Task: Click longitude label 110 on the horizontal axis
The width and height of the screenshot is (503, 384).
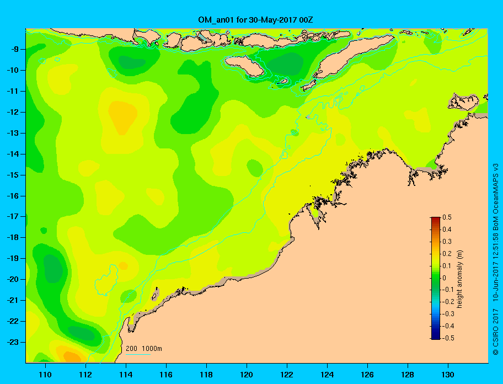Action: pos(45,375)
